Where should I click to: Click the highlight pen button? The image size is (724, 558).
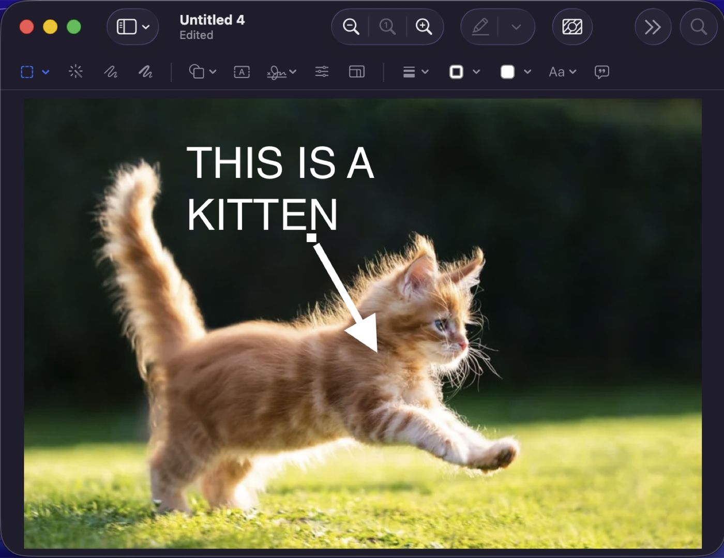[480, 27]
